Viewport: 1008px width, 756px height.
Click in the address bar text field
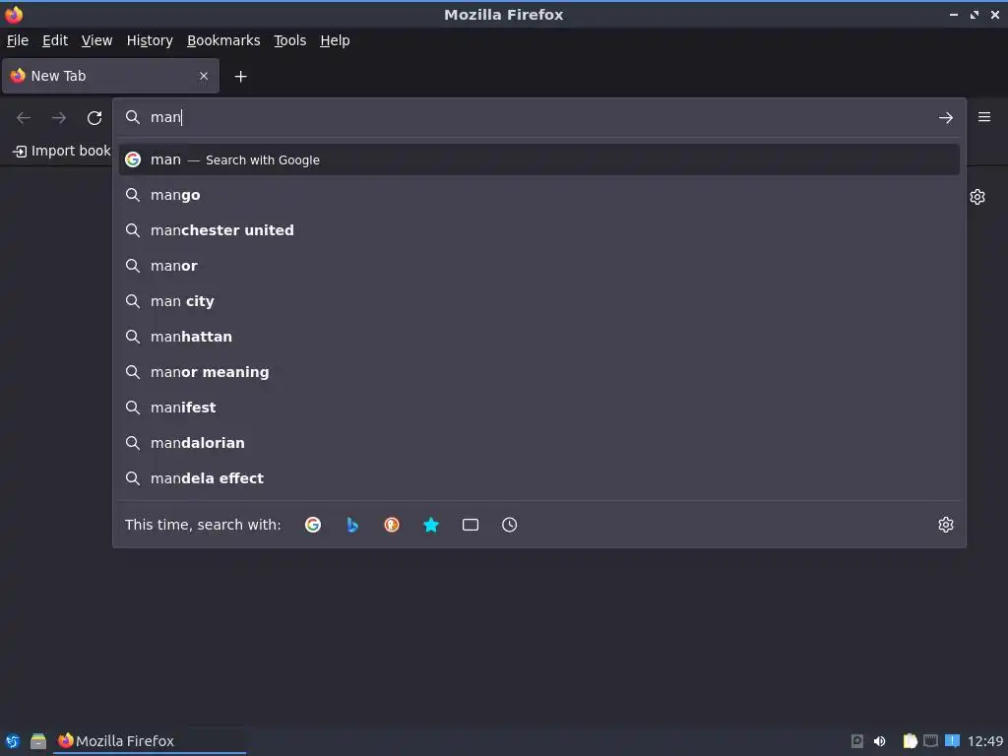pyautogui.click(x=538, y=117)
